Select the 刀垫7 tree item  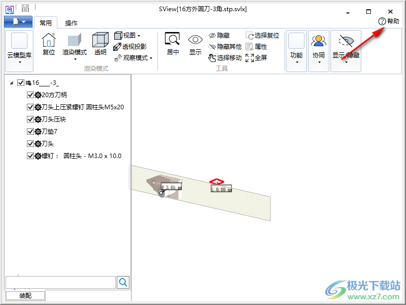point(49,132)
